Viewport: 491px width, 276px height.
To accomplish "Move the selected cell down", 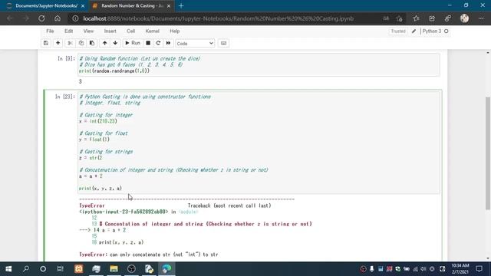I will pyautogui.click(x=115, y=43).
